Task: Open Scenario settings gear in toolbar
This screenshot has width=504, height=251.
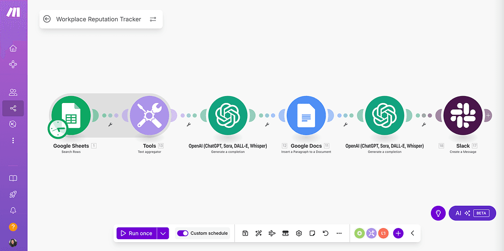Action: point(299,233)
